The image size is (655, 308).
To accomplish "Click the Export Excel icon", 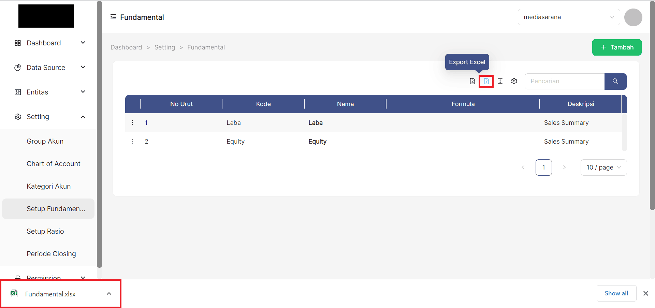I will [x=486, y=81].
